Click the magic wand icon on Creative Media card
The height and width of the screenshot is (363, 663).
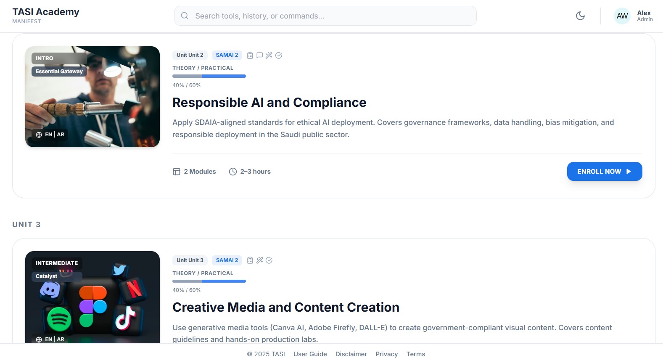pyautogui.click(x=259, y=260)
